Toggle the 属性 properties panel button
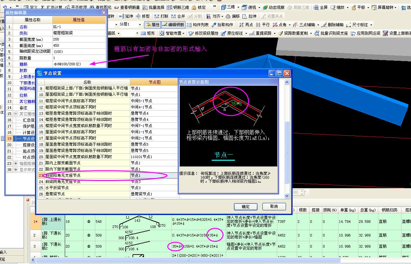Viewport: 411px width, 264px height. pos(152,25)
